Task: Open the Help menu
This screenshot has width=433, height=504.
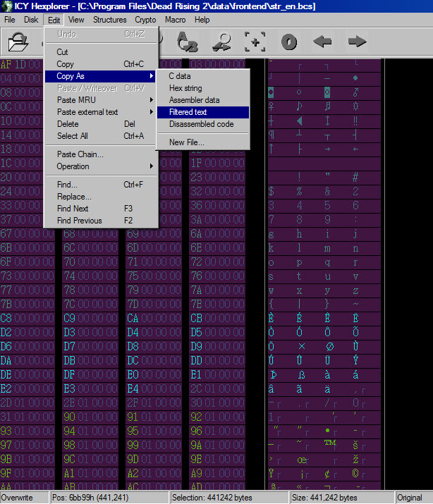Action: click(202, 20)
